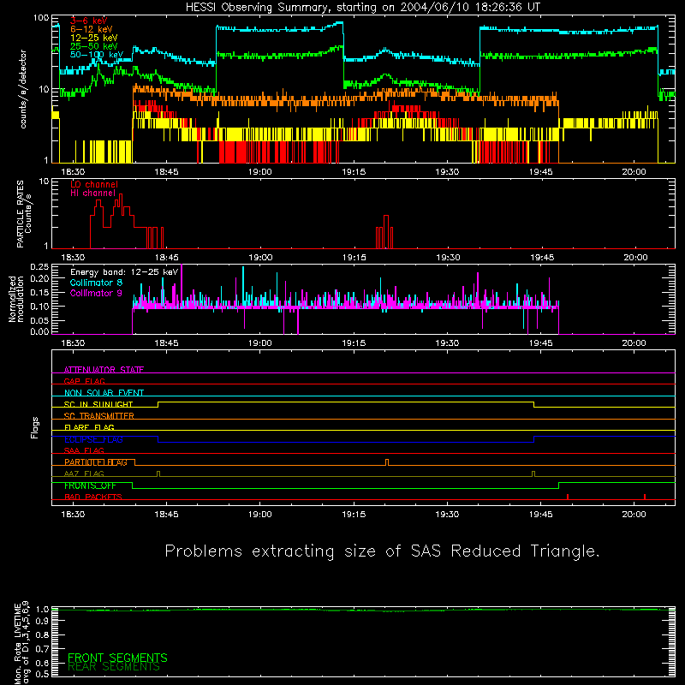
Task: Click the 19:30 tick under the modulation plot
Action: coord(447,343)
